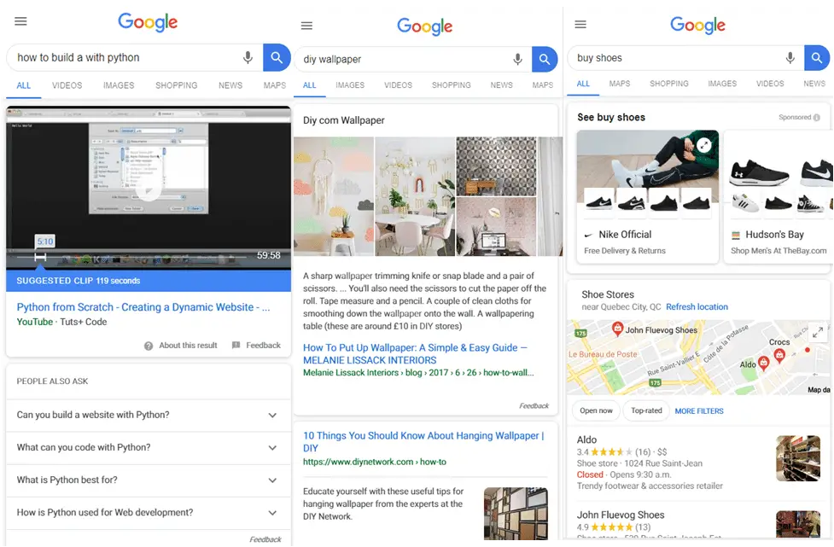Screen dimensions: 834x547
Task: Open the hamburger menu above the buy shoes search
Action: pos(580,25)
